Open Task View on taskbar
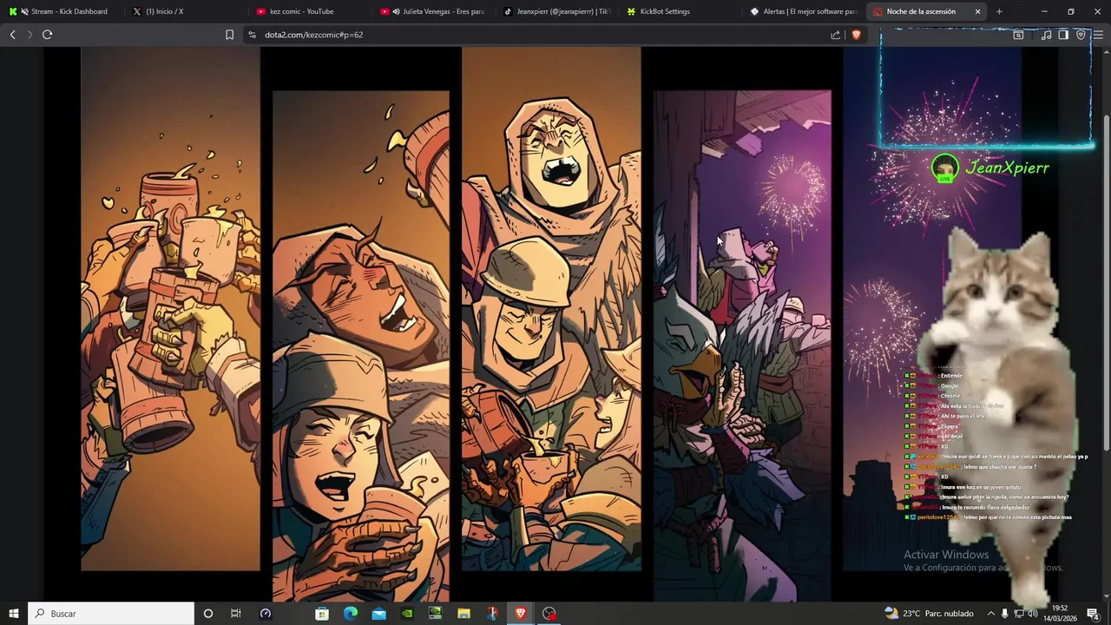Image resolution: width=1111 pixels, height=625 pixels. pos(235,614)
